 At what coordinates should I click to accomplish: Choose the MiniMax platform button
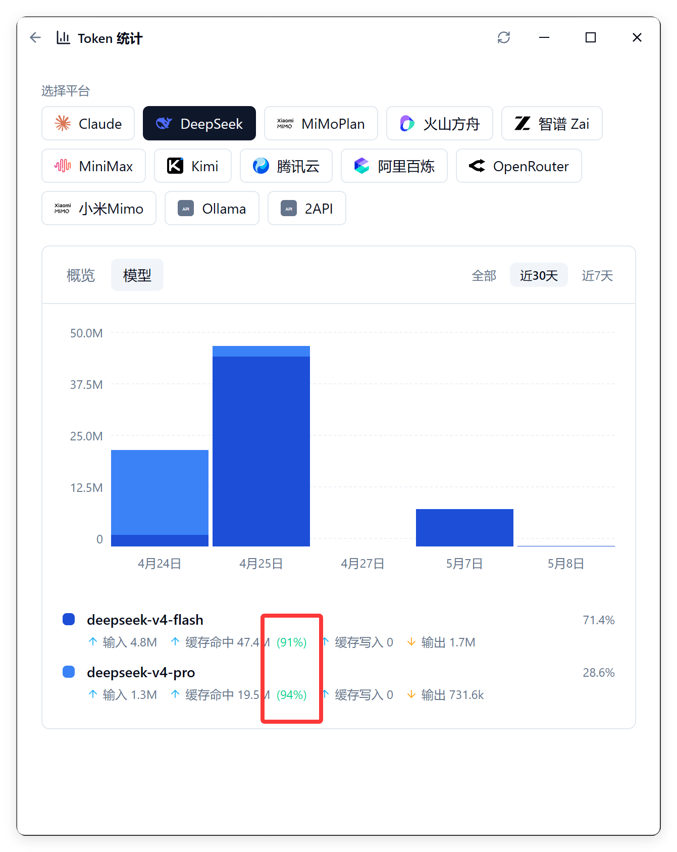(x=93, y=166)
